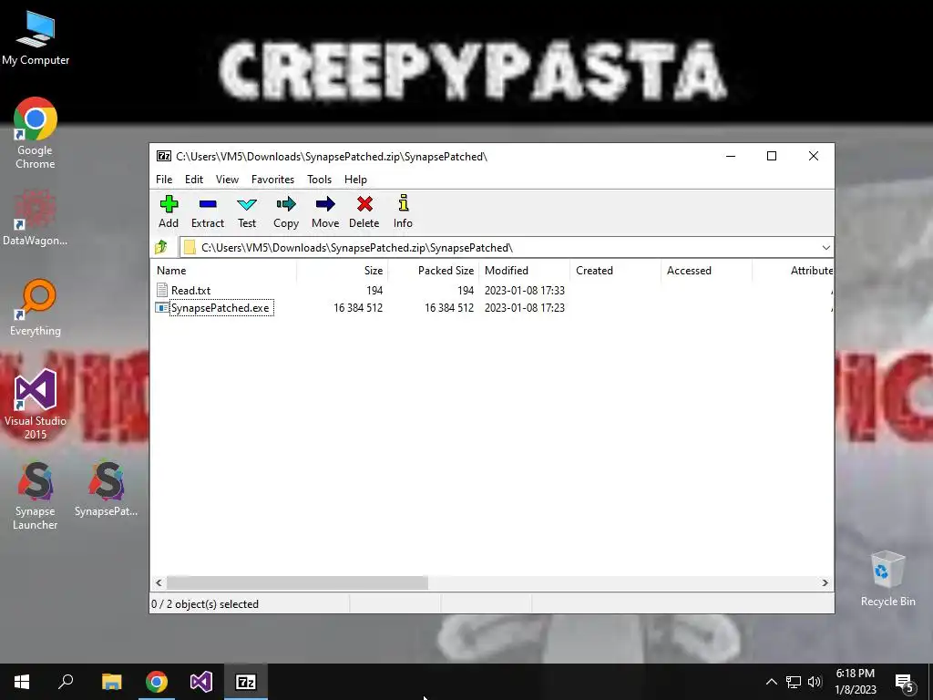Select Synapse Launcher desktop icon

click(36, 496)
